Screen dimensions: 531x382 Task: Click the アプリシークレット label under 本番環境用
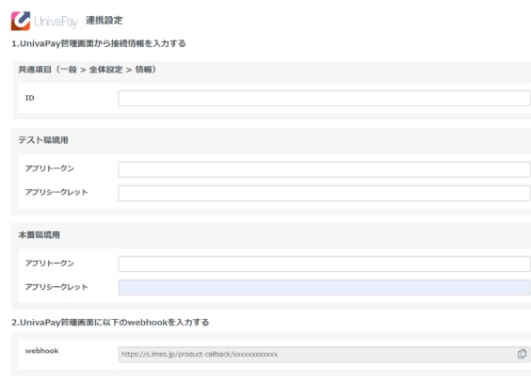56,287
